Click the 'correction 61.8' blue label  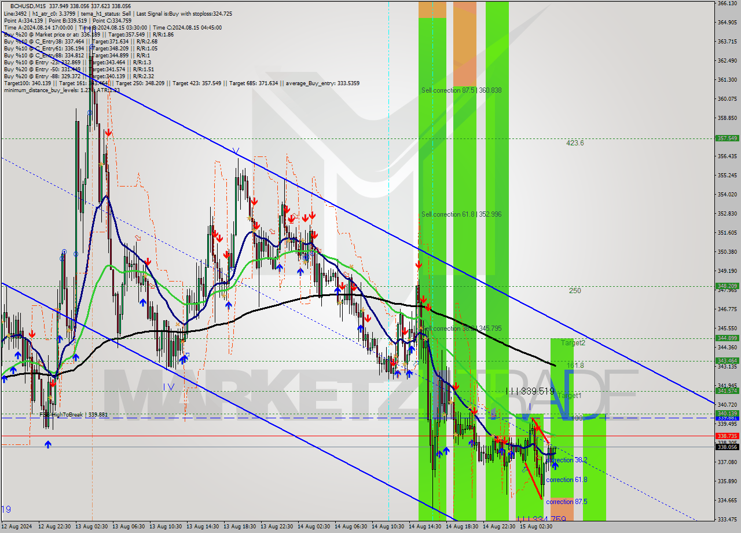[x=567, y=480]
